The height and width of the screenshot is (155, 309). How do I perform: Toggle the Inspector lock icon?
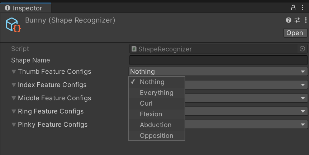point(293,8)
